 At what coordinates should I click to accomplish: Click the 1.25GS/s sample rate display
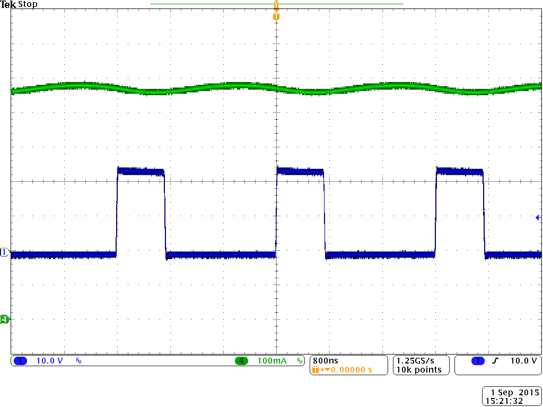[x=415, y=361]
